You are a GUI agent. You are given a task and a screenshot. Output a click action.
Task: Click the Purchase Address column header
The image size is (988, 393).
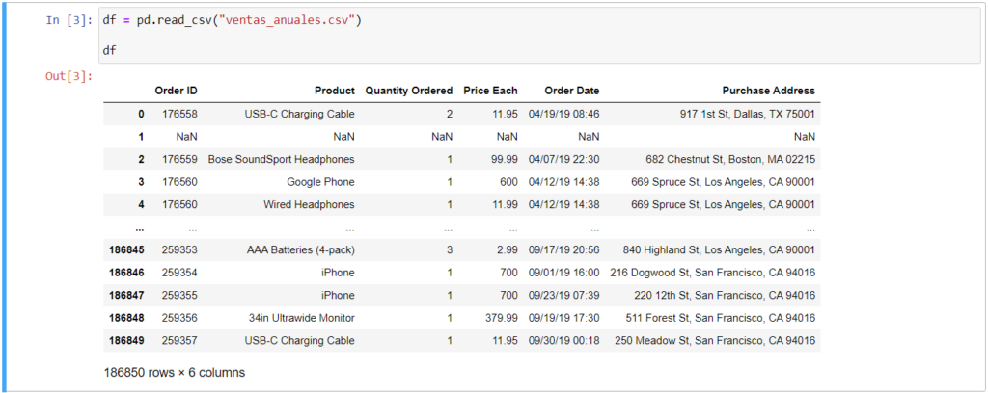click(767, 91)
